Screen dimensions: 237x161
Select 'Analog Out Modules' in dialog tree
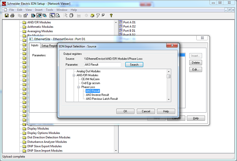(88, 71)
